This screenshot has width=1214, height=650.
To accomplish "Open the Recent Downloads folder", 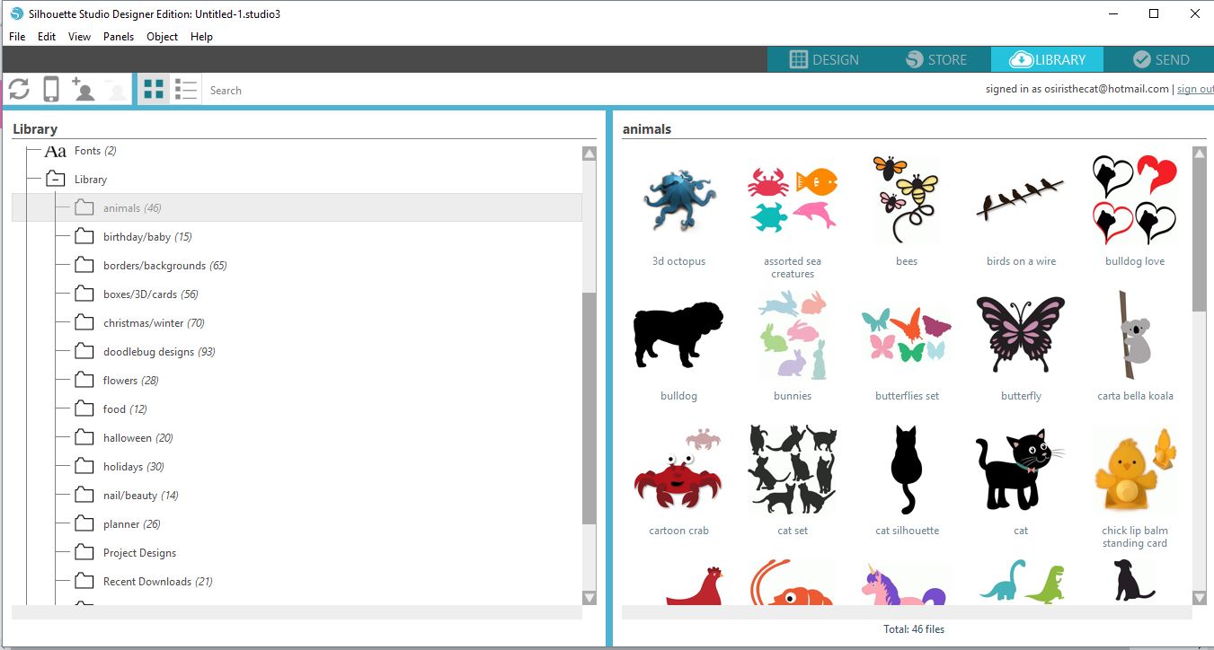I will point(157,582).
